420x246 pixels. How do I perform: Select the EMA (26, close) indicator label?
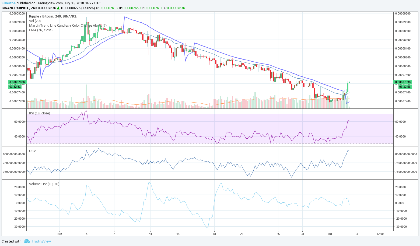click(41, 30)
